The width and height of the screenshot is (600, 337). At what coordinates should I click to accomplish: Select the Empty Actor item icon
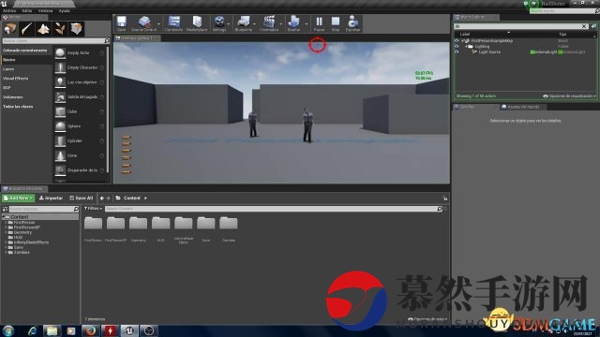point(60,52)
